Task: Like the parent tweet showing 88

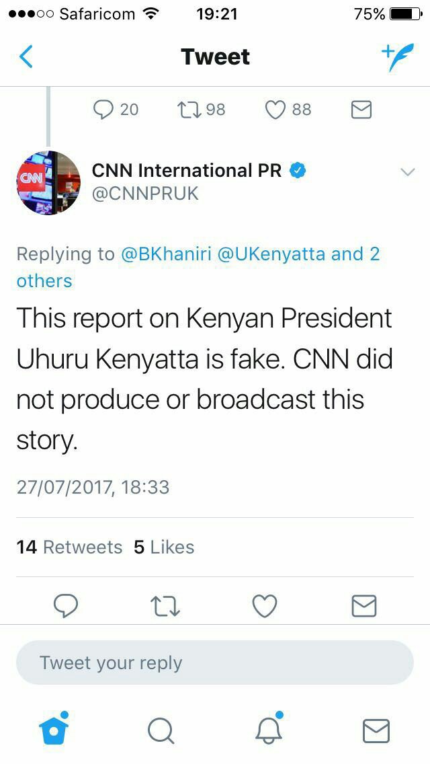Action: click(x=275, y=109)
